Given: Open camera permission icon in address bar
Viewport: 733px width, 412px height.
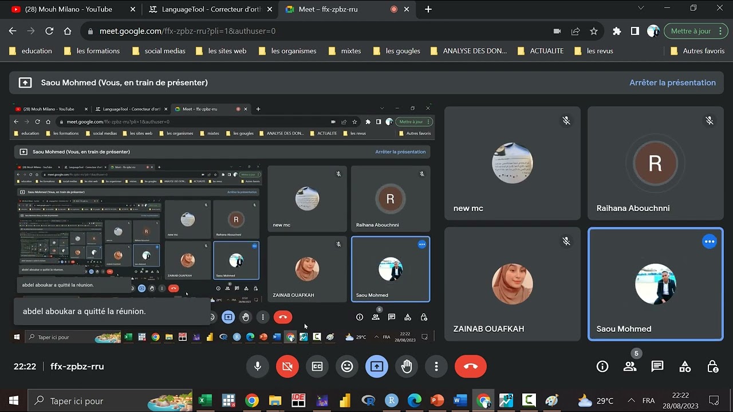Looking at the screenshot, I should [x=557, y=31].
